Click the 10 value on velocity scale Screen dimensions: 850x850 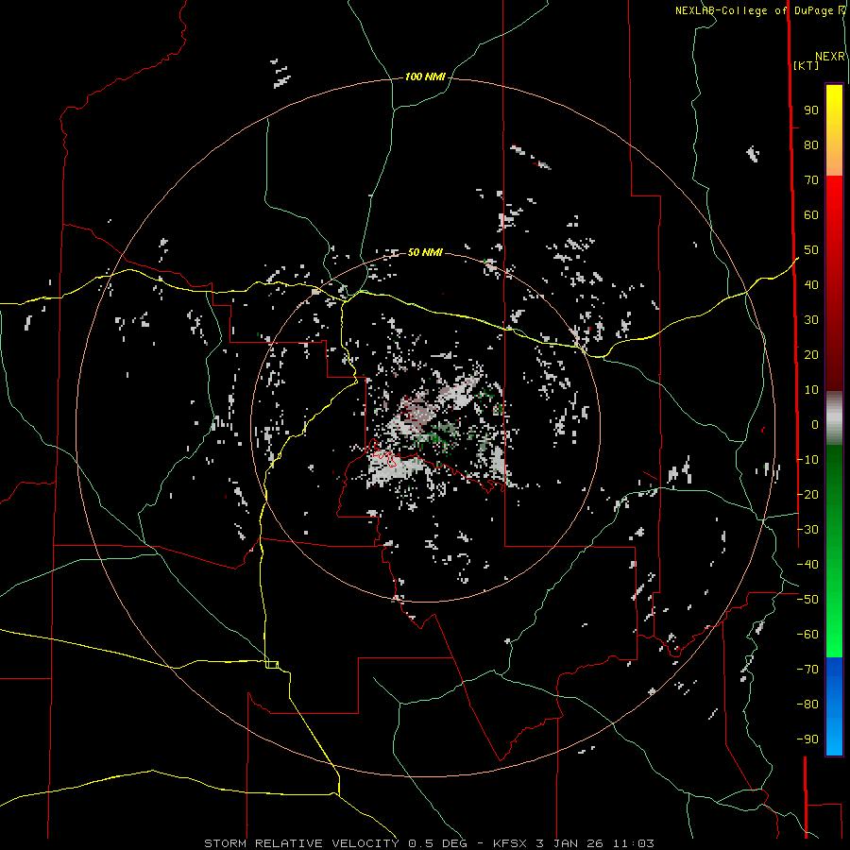point(811,390)
